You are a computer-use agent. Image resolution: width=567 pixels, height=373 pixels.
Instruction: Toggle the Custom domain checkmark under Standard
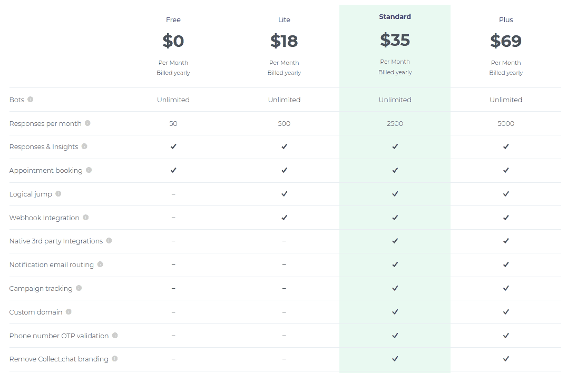pyautogui.click(x=395, y=312)
